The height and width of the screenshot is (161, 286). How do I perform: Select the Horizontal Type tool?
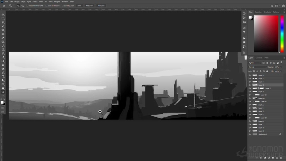click(3, 77)
